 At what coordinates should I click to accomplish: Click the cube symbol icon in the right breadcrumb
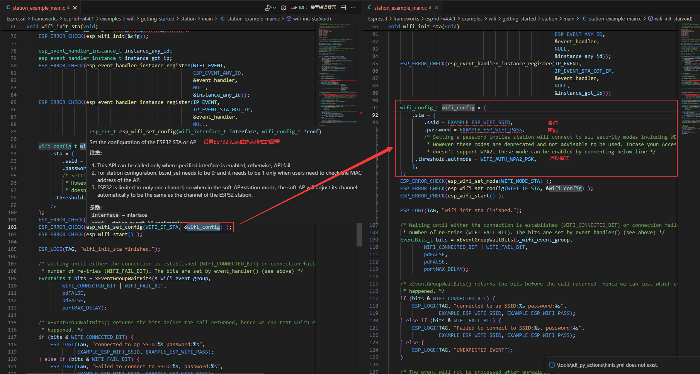651,19
